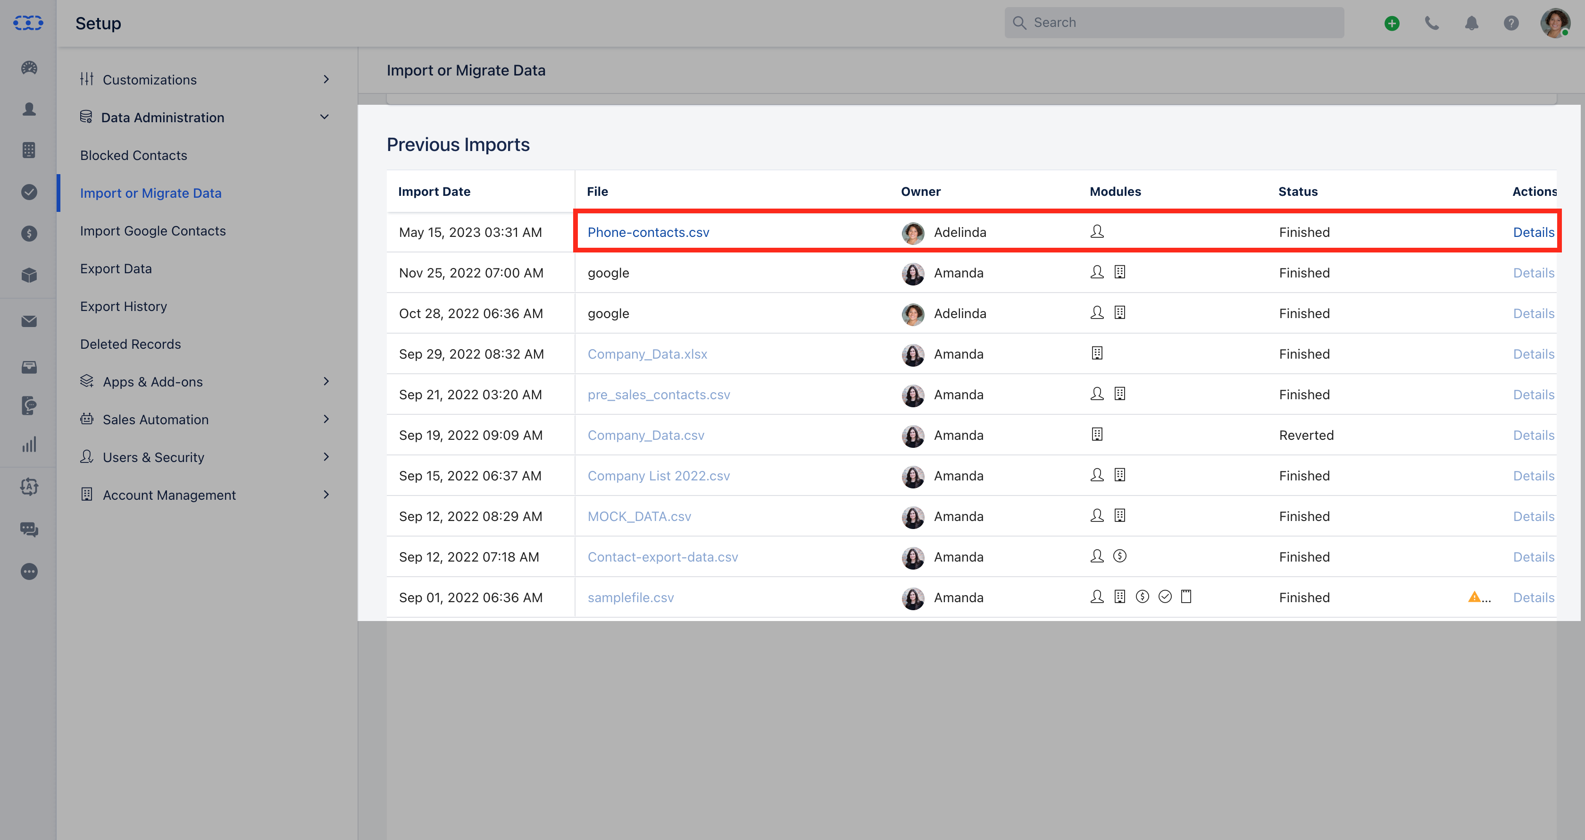Viewport: 1585px width, 840px height.
Task: Select Import or Migrate Data menu item
Action: [151, 193]
